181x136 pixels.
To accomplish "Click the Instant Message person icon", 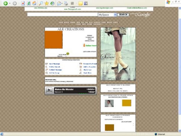I will pos(46,70).
